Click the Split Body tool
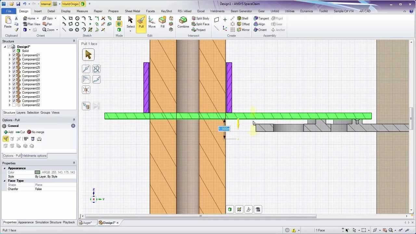Viewport: 416px width, 234px height. pyautogui.click(x=201, y=19)
